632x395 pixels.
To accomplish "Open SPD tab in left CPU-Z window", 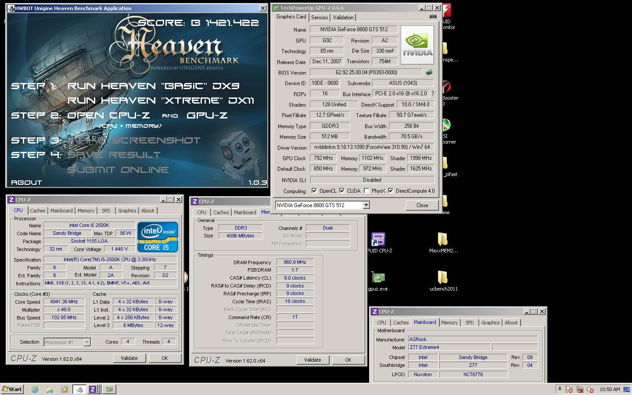I will [x=106, y=211].
